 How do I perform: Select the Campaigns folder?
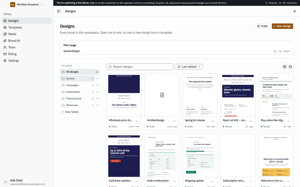tap(77, 85)
